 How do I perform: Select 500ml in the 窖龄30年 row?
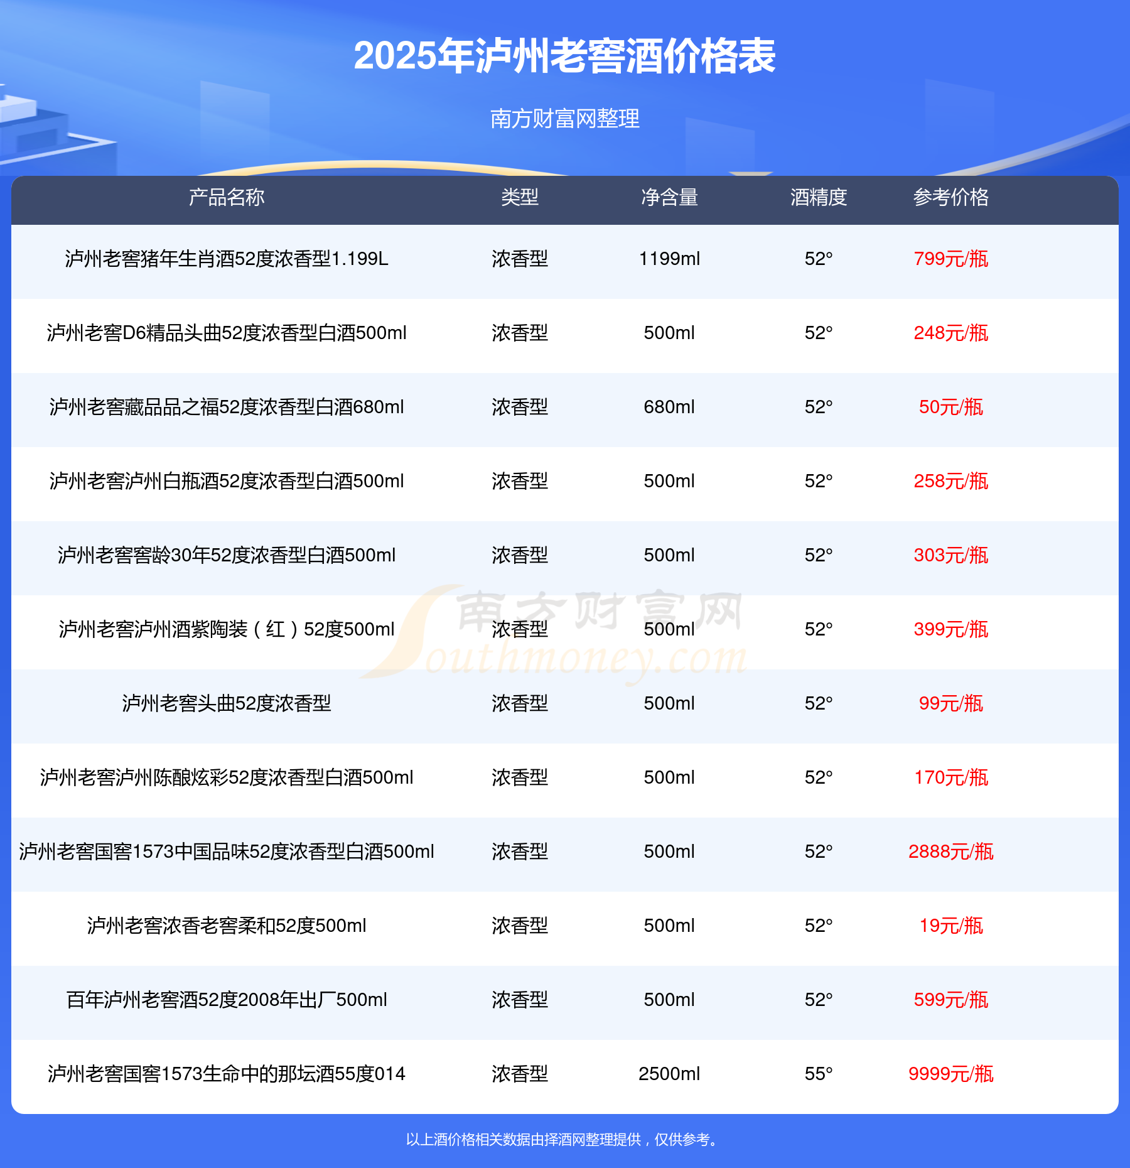tap(669, 555)
